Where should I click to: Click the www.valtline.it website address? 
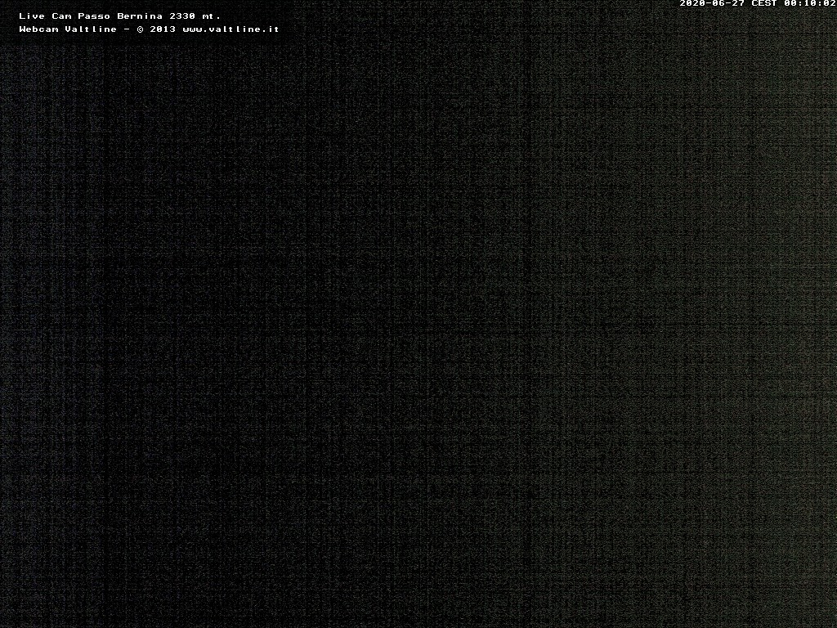[x=231, y=29]
